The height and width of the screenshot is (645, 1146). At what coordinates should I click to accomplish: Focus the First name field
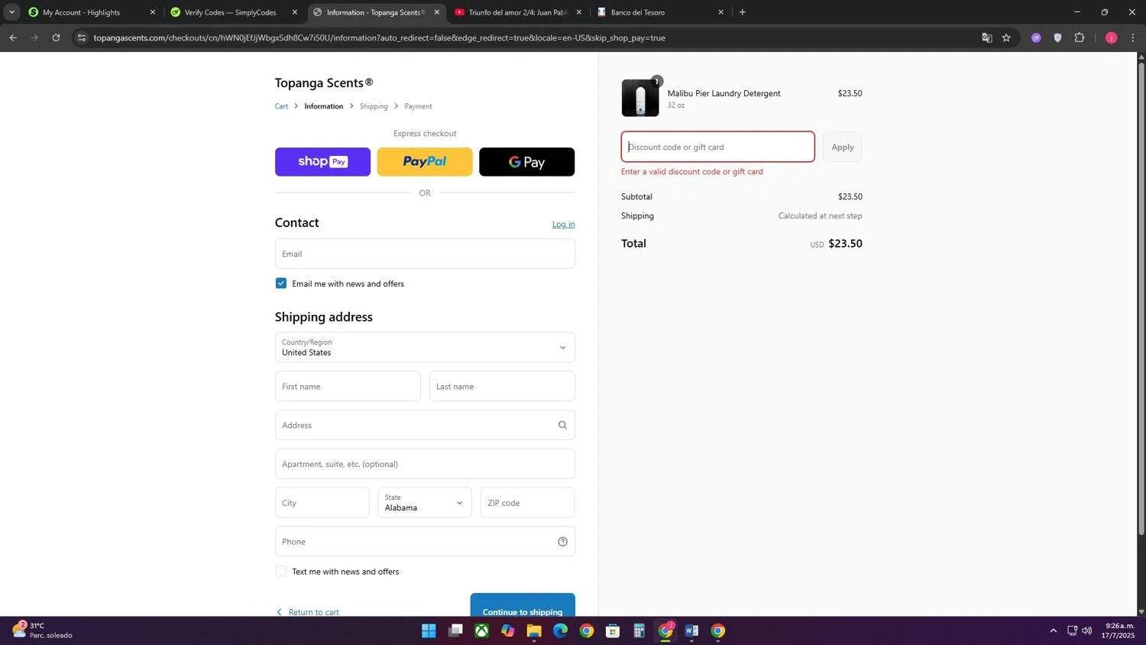(348, 386)
